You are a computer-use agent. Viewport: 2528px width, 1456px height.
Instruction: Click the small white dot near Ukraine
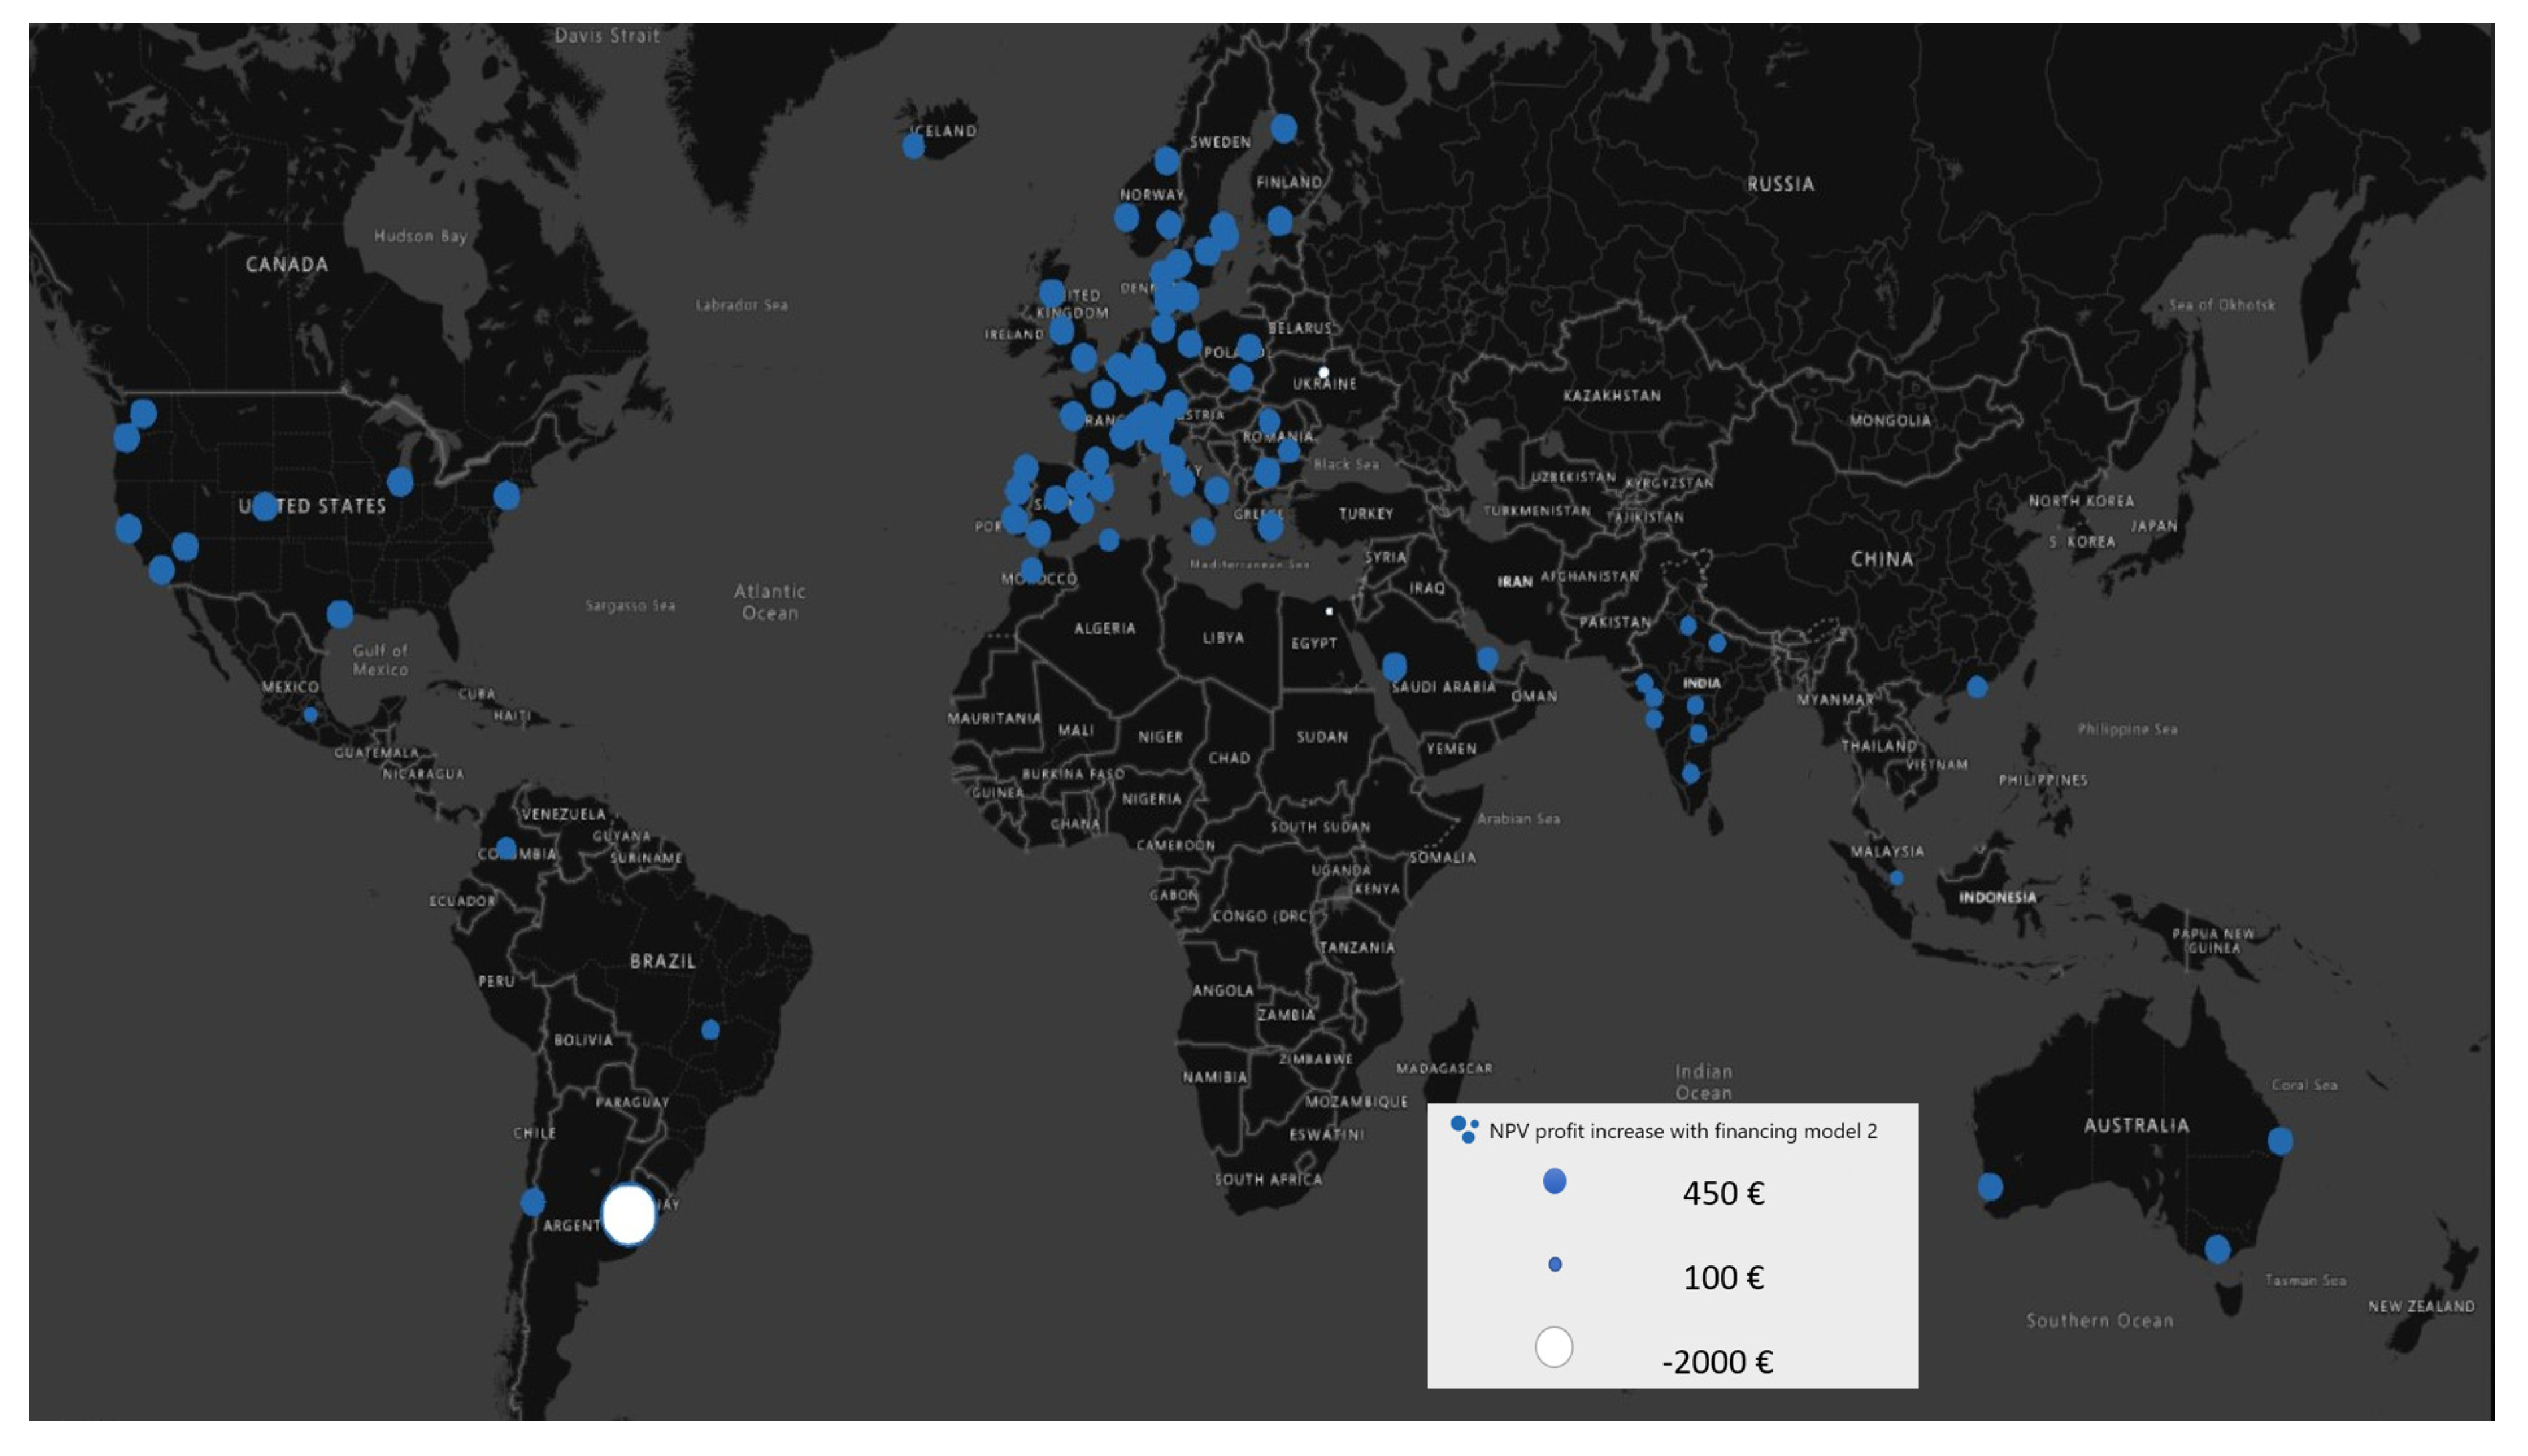[x=1323, y=372]
